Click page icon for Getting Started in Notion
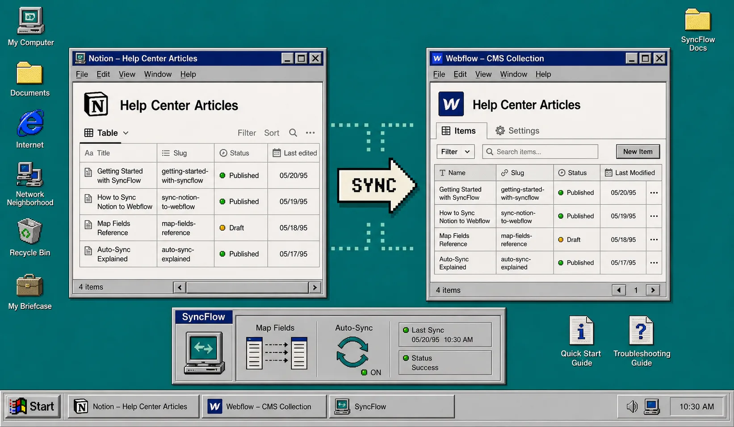 (x=88, y=172)
